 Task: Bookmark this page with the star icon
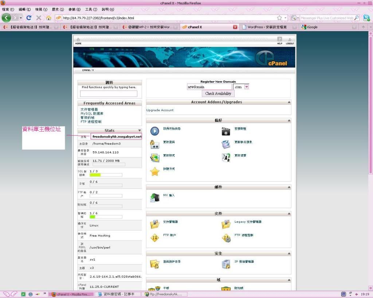pos(279,18)
